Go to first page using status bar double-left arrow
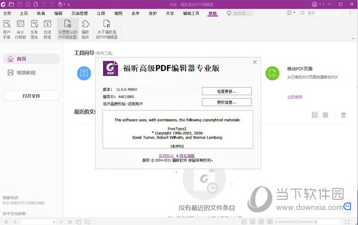This screenshot has height=225, width=358. 7,222
